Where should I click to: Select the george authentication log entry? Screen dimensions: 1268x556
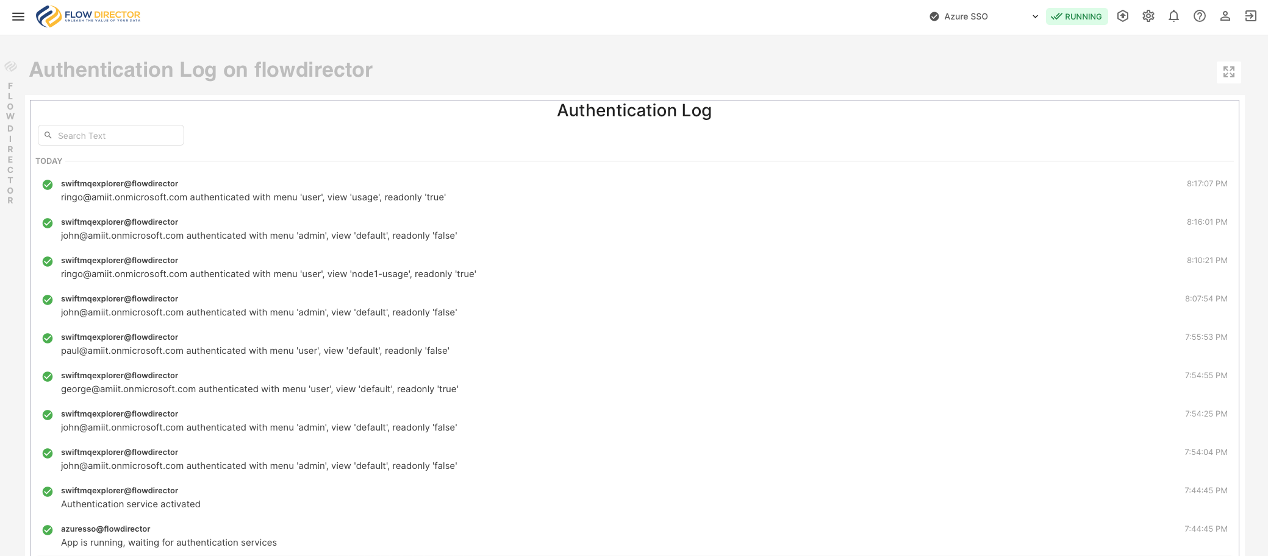pos(259,389)
